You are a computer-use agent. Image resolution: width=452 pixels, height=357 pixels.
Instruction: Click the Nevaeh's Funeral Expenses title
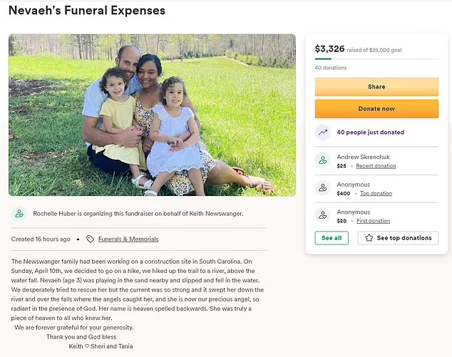tap(86, 11)
